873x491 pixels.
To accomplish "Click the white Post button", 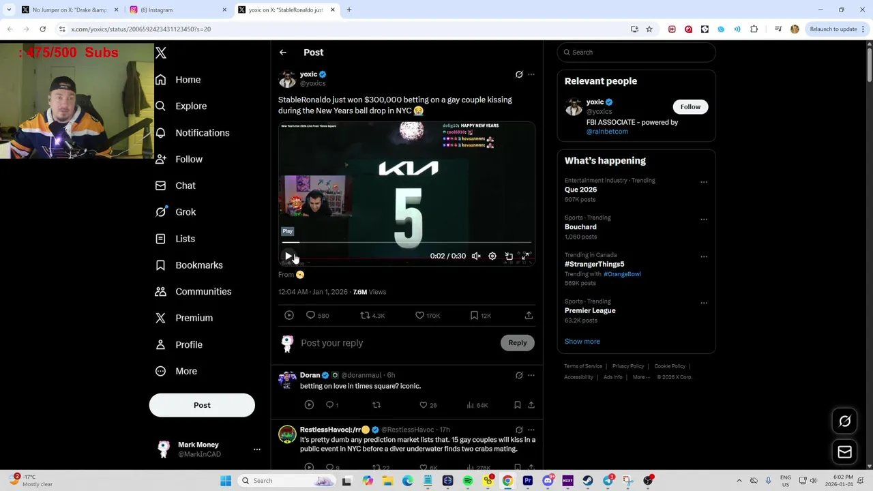I will [x=202, y=405].
